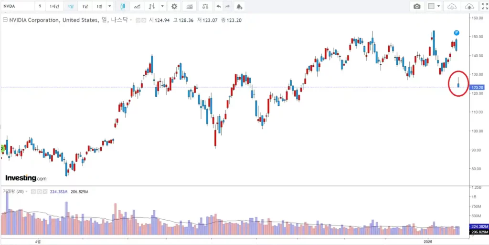Click the 2025 date axis label

(429, 241)
